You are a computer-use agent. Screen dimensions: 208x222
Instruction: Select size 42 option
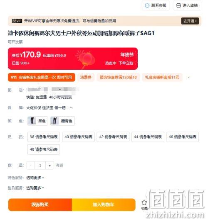pos(113,137)
